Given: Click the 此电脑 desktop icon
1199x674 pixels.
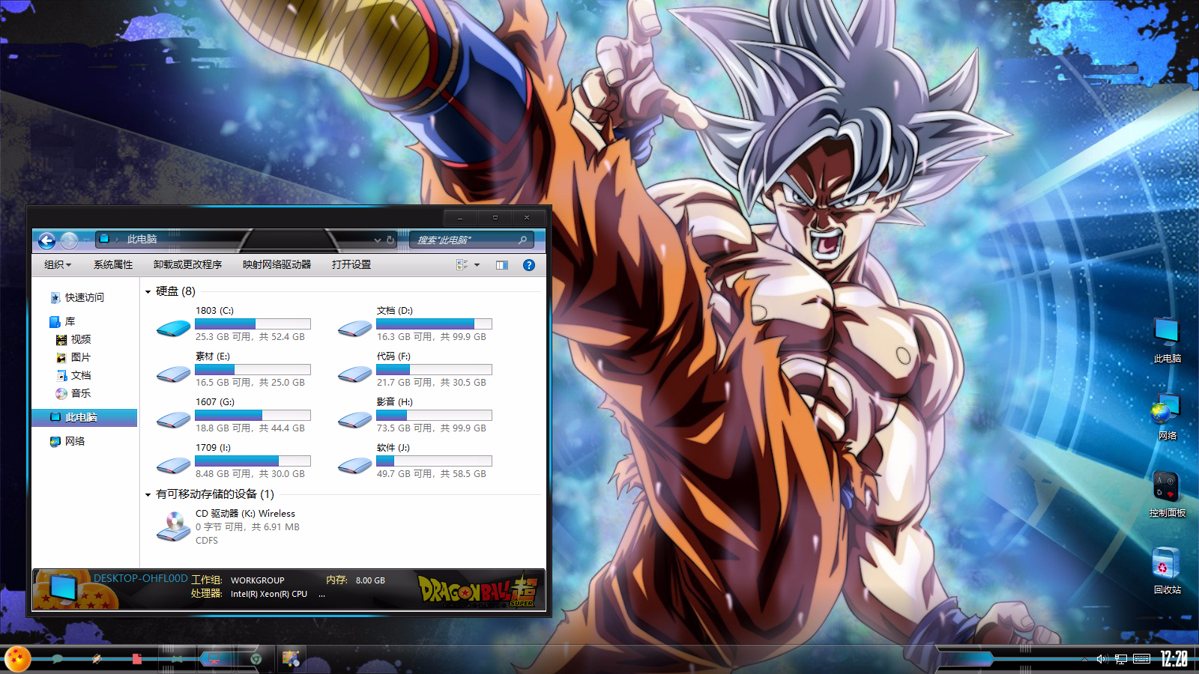Looking at the screenshot, I should [1167, 341].
